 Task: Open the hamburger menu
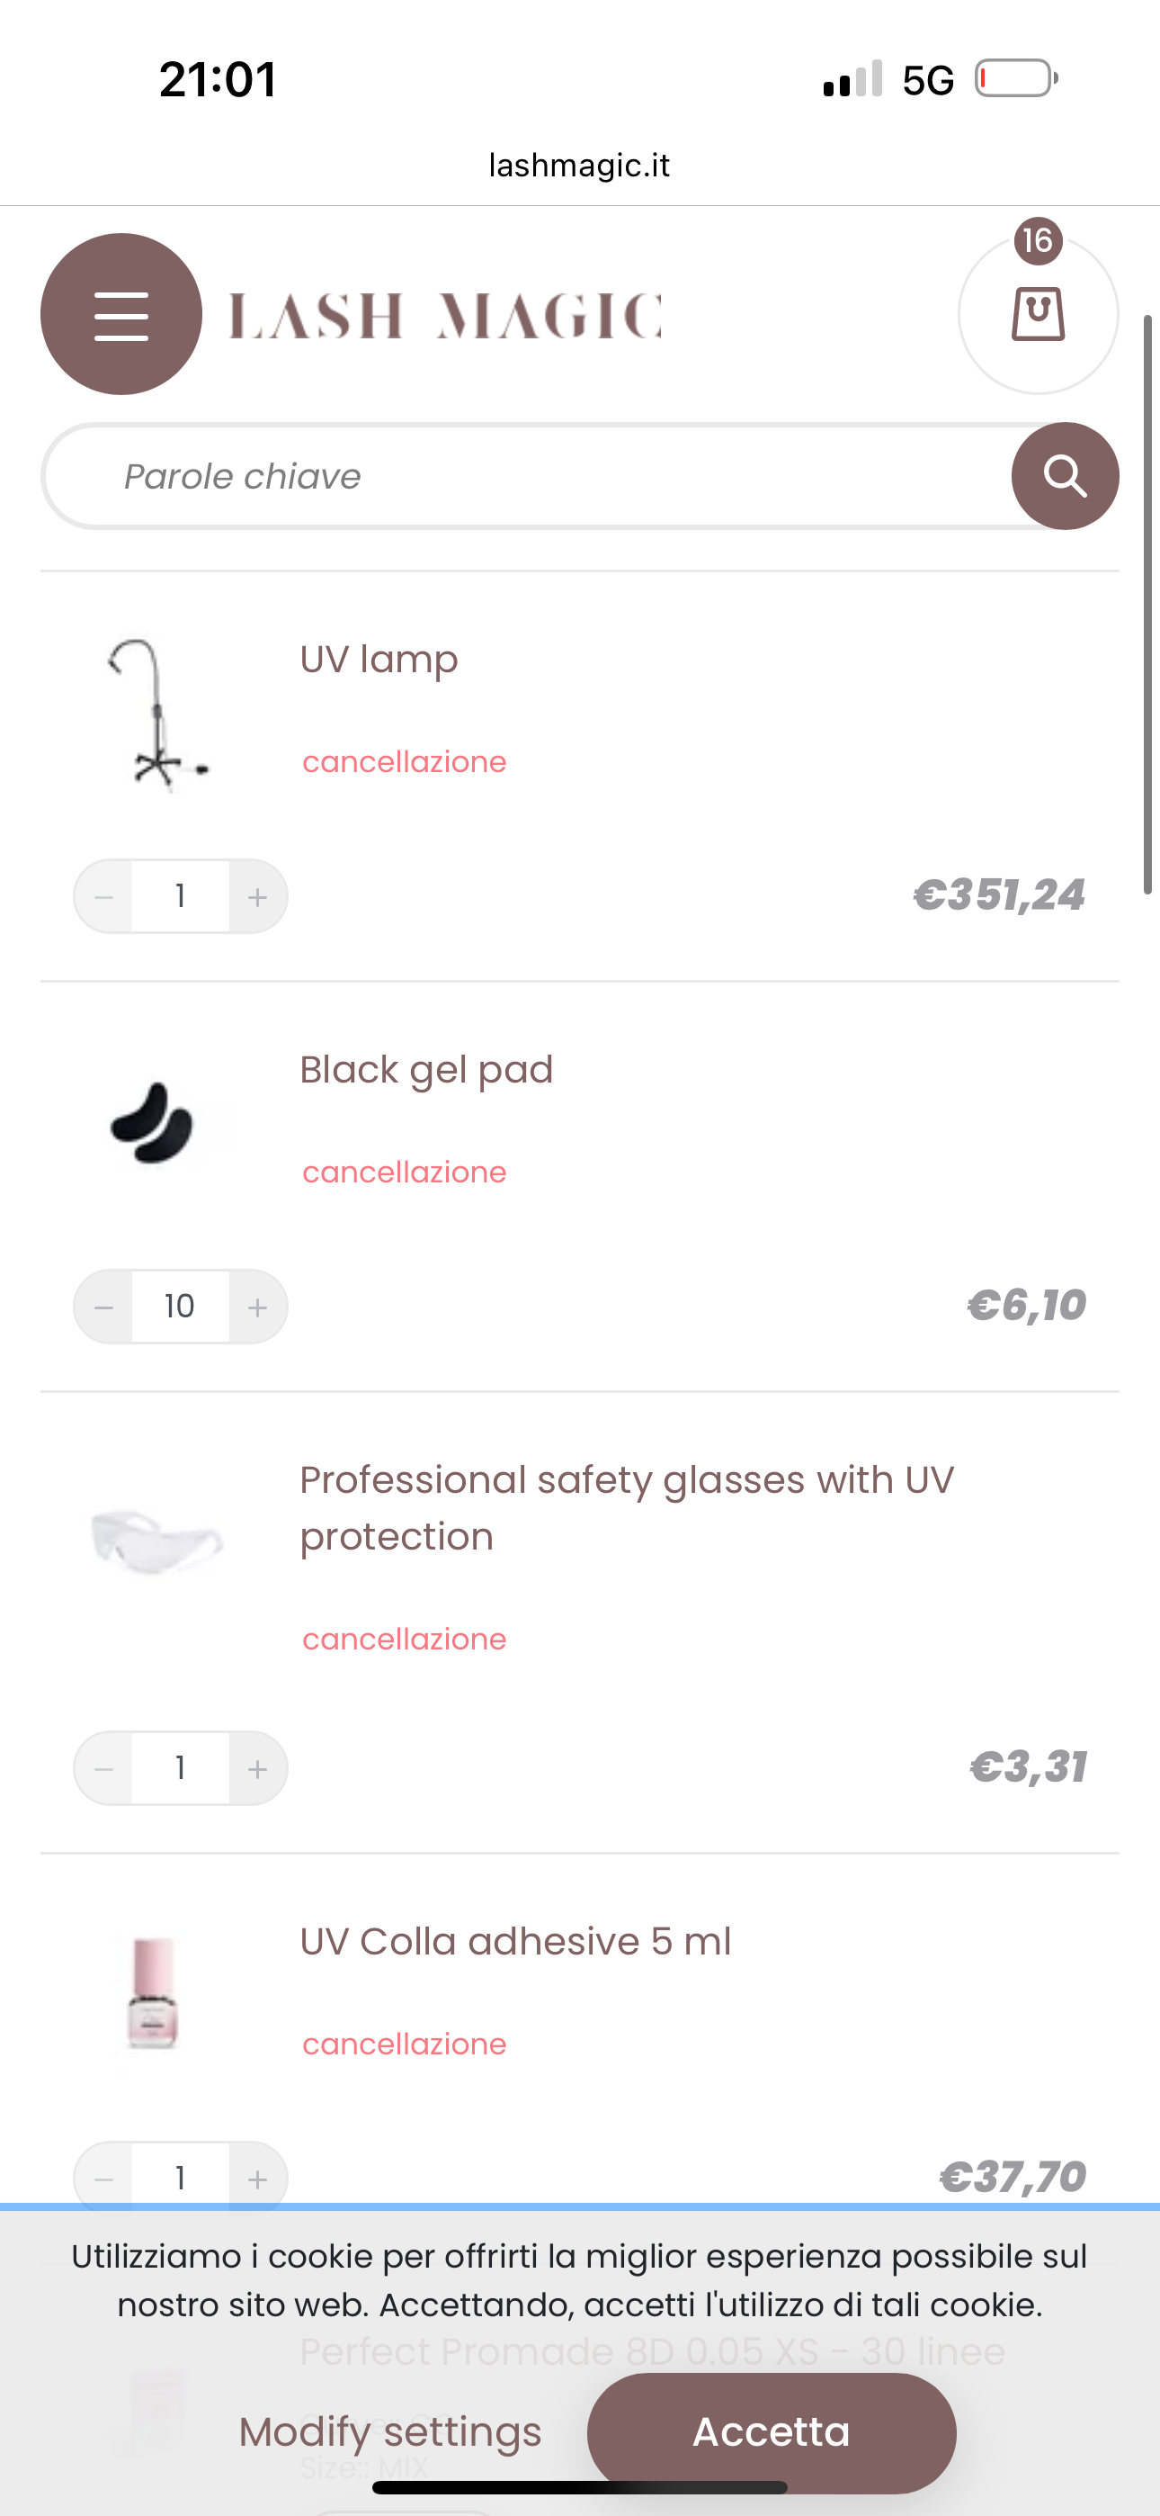coord(121,315)
